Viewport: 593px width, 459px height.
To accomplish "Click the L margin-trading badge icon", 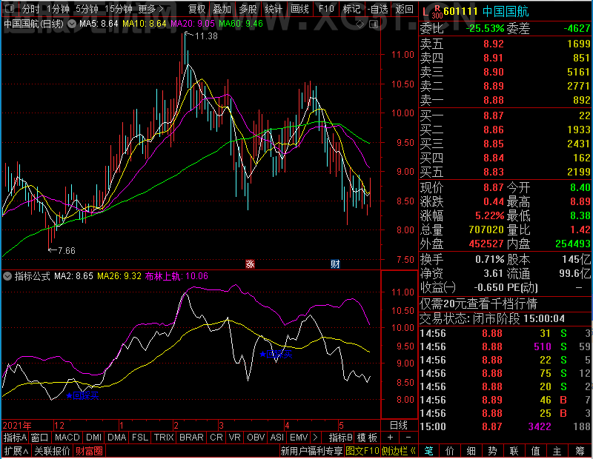I will pyautogui.click(x=425, y=12).
